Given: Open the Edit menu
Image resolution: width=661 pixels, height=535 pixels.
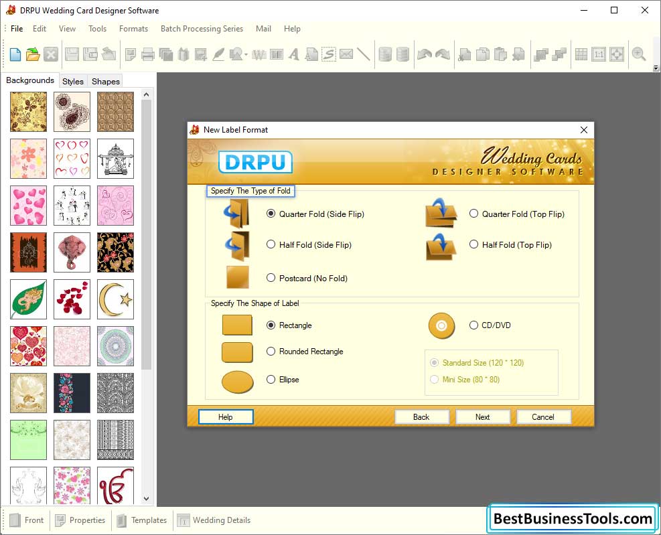Looking at the screenshot, I should (x=40, y=29).
